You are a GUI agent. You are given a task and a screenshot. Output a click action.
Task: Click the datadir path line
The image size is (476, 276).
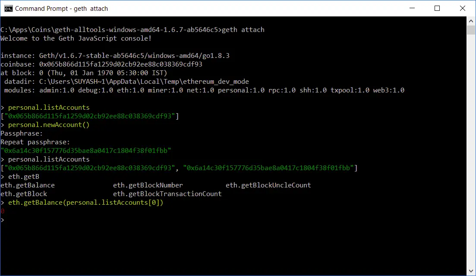click(x=126, y=82)
